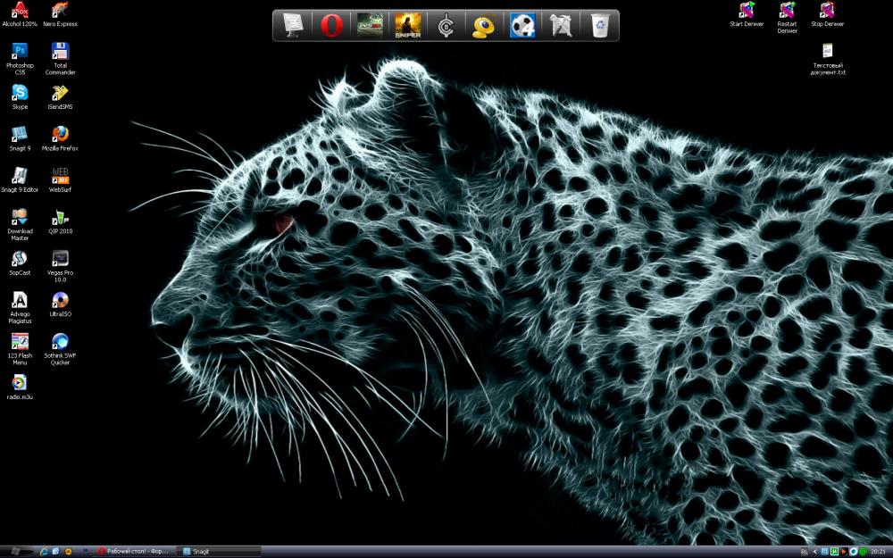
Task: Open the Vegas Pro 10.0 shortcut
Action: (60, 259)
